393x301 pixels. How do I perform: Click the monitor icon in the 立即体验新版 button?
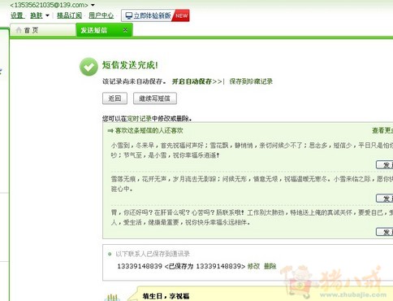pos(129,16)
